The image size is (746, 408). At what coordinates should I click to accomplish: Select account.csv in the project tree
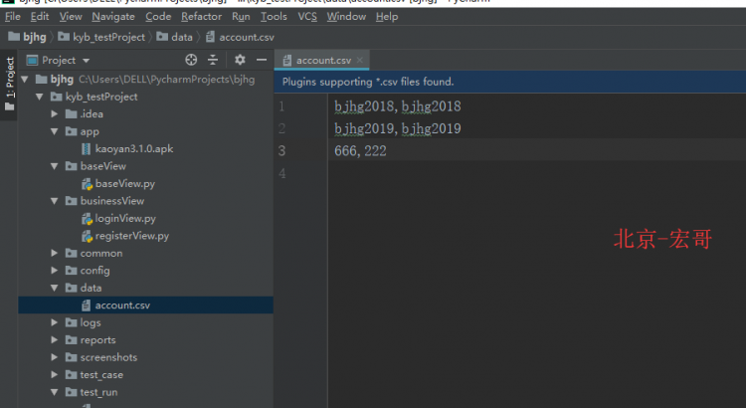point(122,306)
